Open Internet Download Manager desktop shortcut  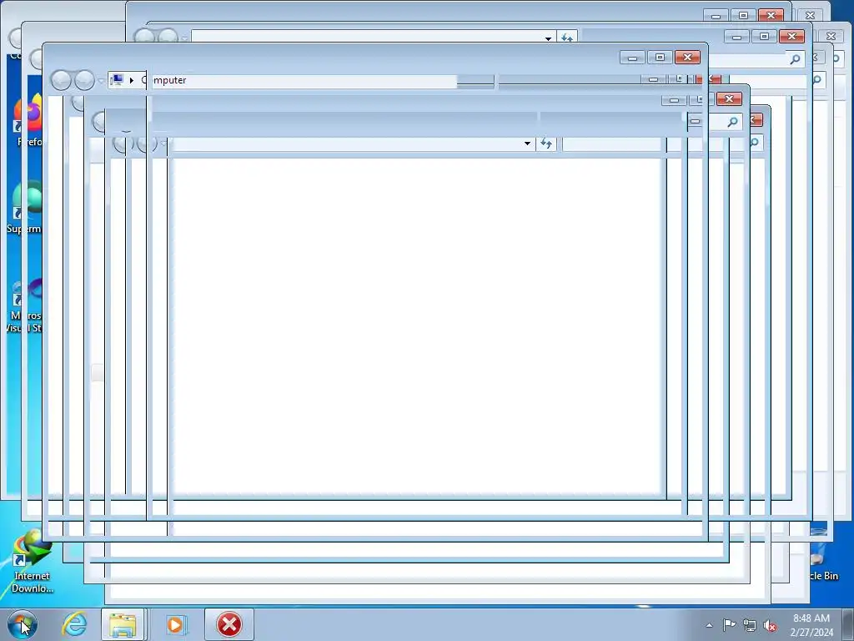click(33, 563)
